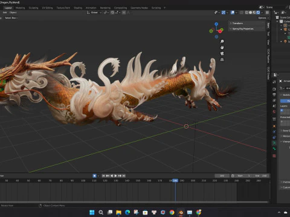The height and width of the screenshot is (217, 290).
Task: Expand the Inverse Kinematics panel
Action: tap(285, 182)
